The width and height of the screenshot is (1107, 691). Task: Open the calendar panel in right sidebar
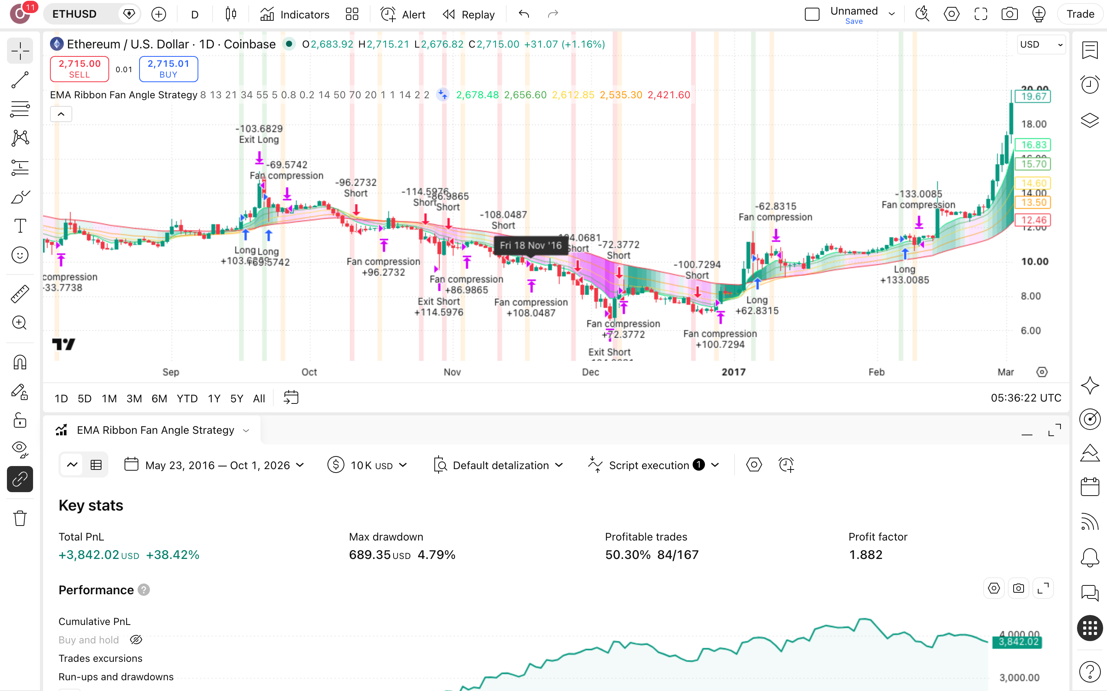1090,487
